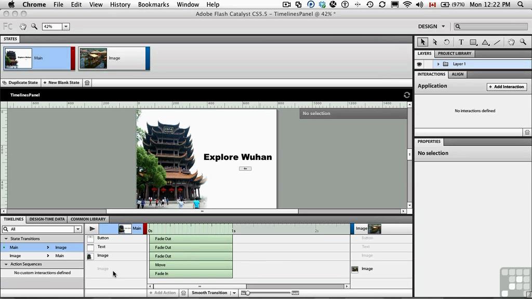532x299 pixels.
Task: Pick the Zoom tool in Tools panel
Action: tap(523, 42)
